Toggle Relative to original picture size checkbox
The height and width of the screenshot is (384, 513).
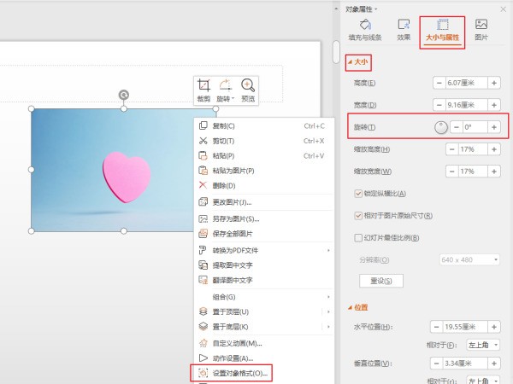pyautogui.click(x=358, y=216)
